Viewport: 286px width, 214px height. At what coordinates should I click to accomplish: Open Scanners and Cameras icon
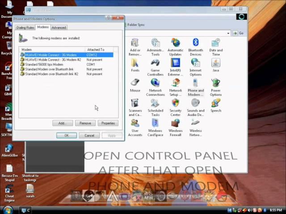[135, 107]
